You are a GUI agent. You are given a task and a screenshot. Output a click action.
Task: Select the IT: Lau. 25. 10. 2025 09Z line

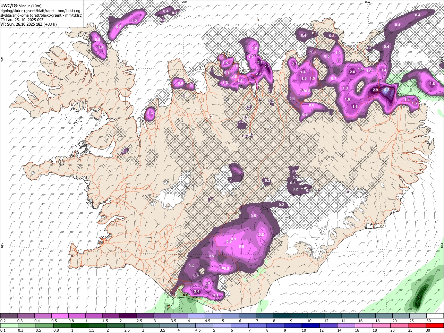click(x=22, y=19)
